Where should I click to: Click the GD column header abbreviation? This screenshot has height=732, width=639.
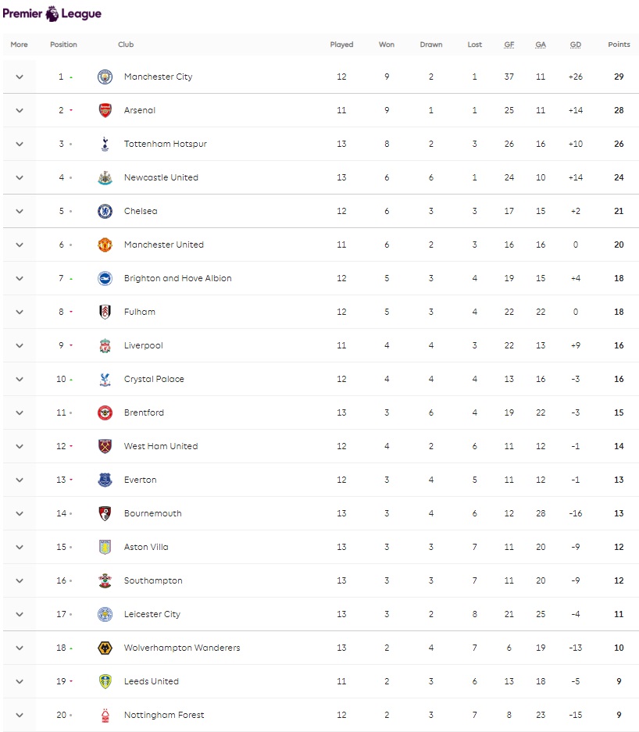pyautogui.click(x=576, y=45)
